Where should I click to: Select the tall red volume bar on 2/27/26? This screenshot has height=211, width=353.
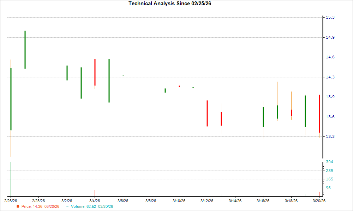[25, 188]
